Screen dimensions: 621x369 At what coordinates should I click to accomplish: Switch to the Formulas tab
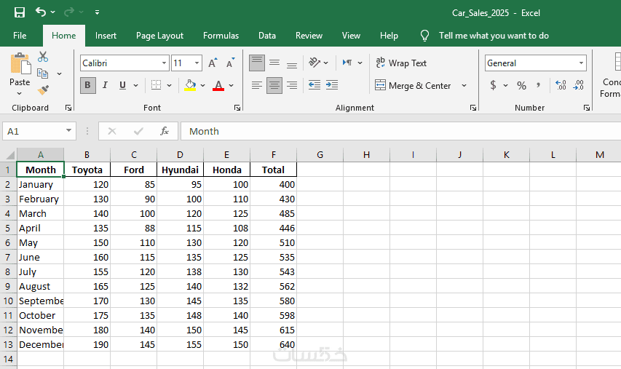[221, 36]
